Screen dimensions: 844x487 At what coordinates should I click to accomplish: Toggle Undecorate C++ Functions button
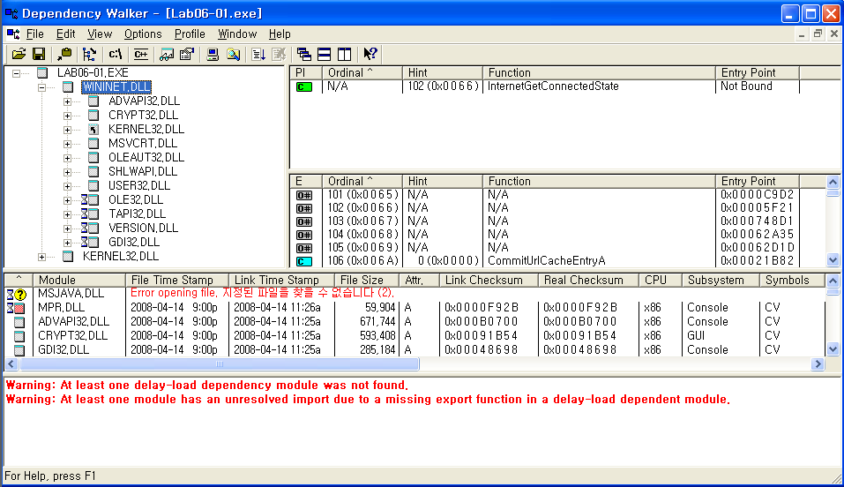coord(141,54)
